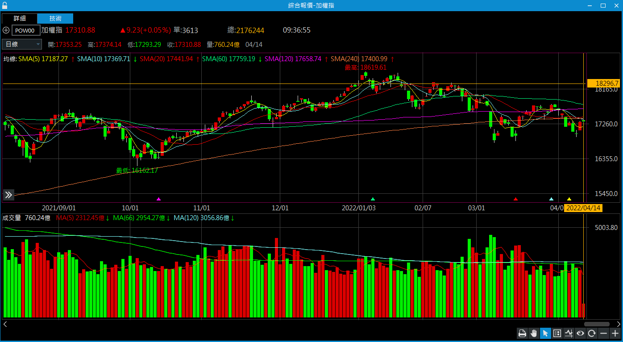Click the time 09:36:55

coord(297,30)
